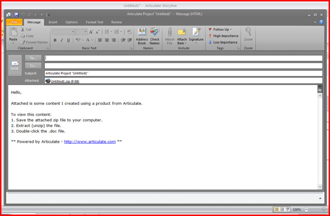Toggle Italic formatting
Screen dimensions: 330x216
62,40
